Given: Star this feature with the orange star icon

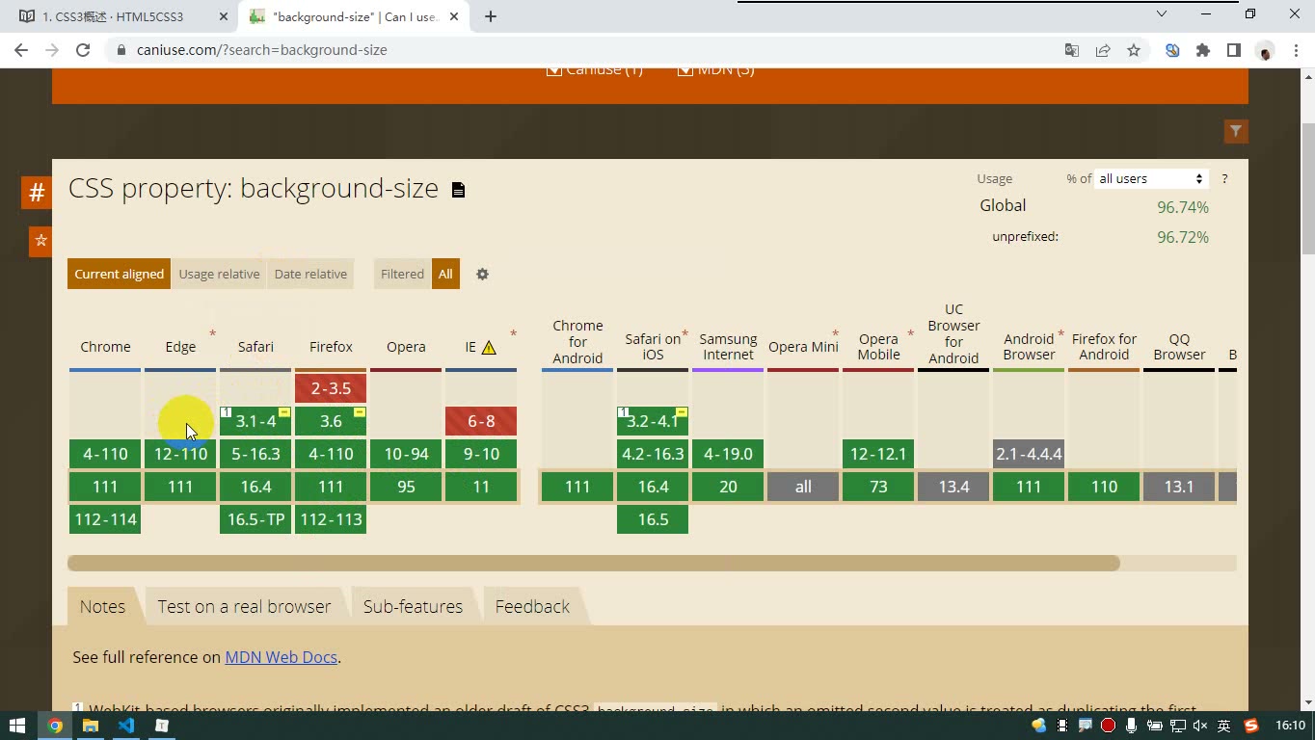Looking at the screenshot, I should pos(40,241).
